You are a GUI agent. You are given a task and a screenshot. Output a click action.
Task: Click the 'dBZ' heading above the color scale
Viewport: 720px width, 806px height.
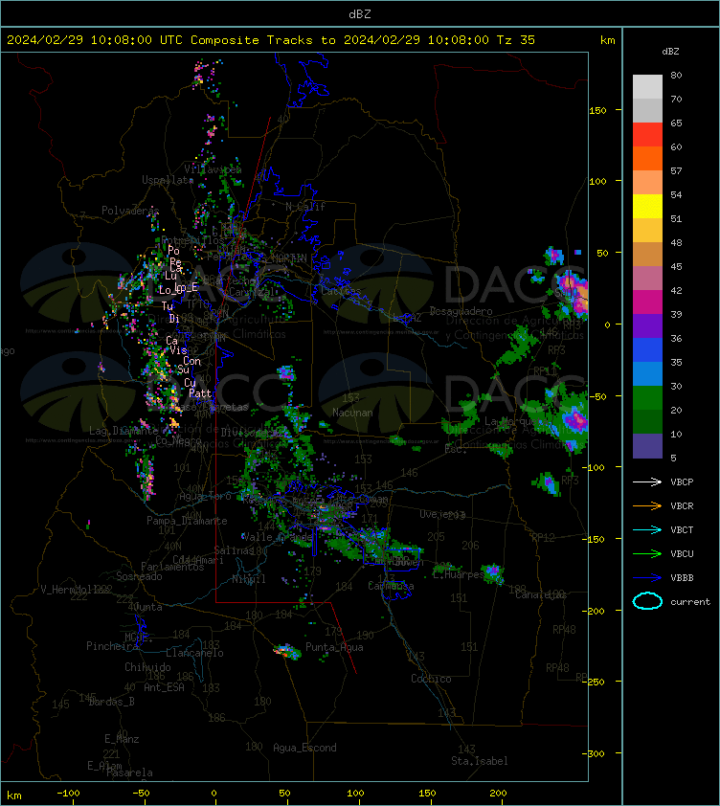[x=670, y=52]
